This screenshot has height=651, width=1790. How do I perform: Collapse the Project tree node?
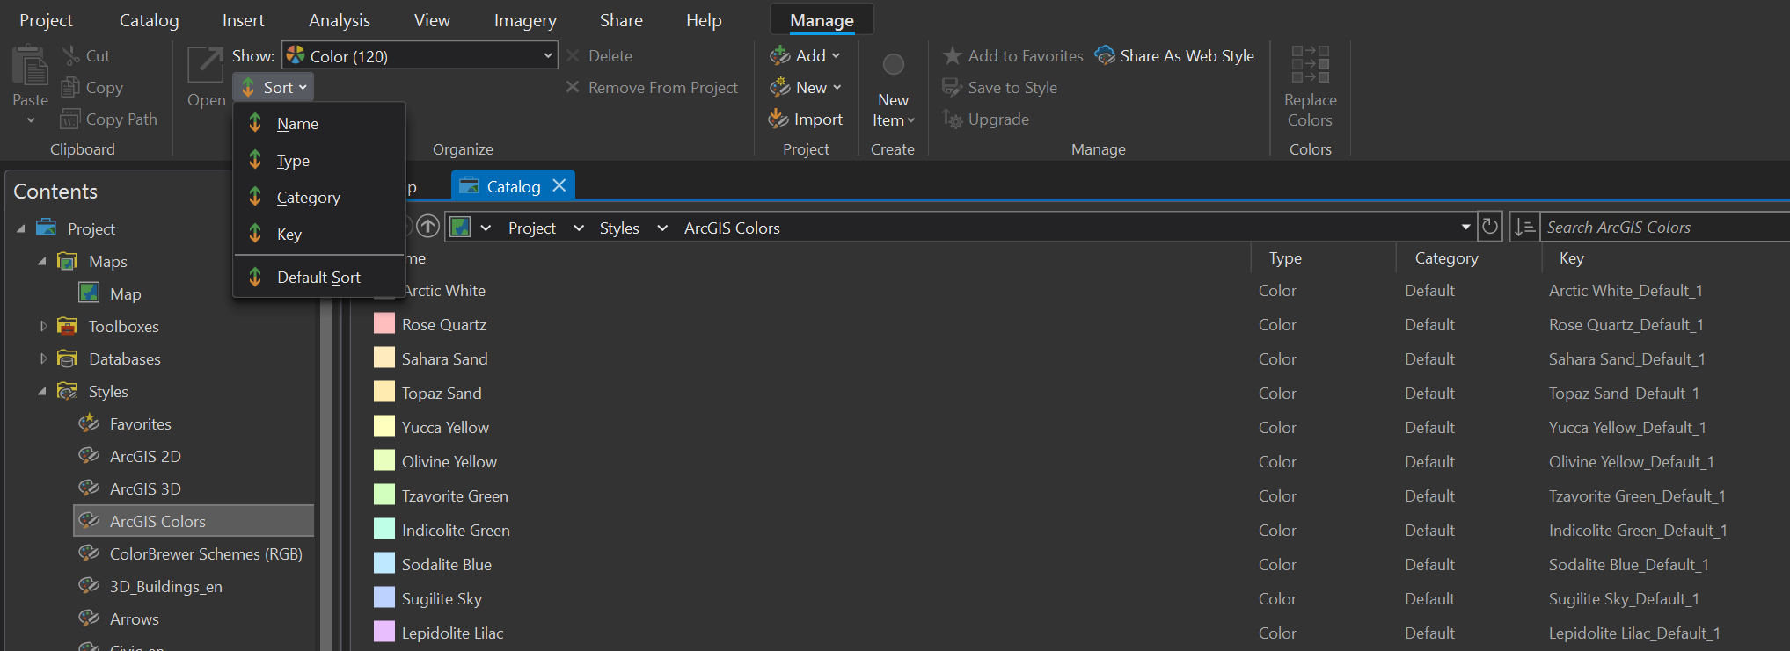coord(20,228)
